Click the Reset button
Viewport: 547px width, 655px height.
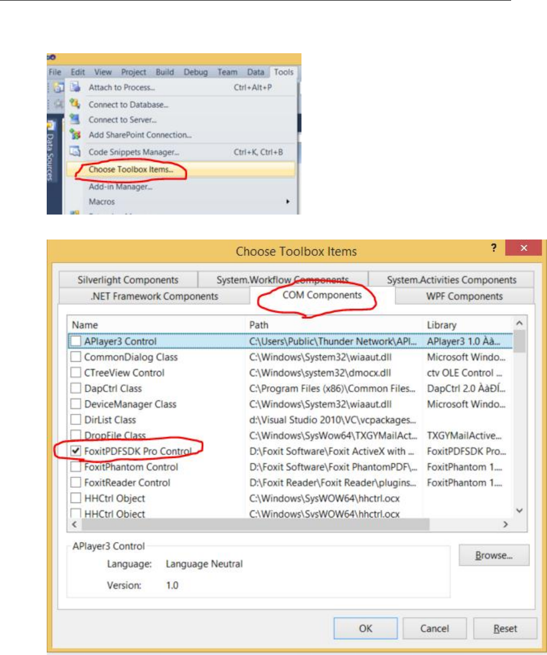point(505,628)
